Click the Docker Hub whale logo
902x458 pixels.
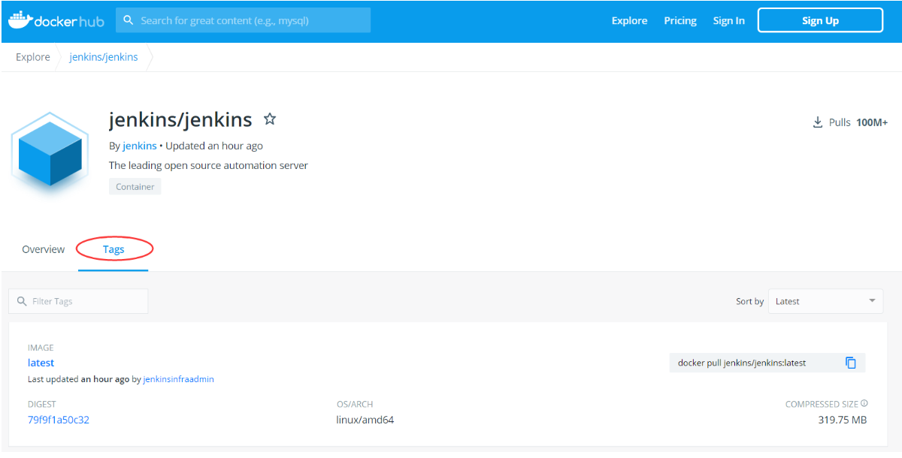(x=56, y=20)
